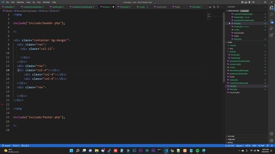Open the View menu

click(28, 2)
